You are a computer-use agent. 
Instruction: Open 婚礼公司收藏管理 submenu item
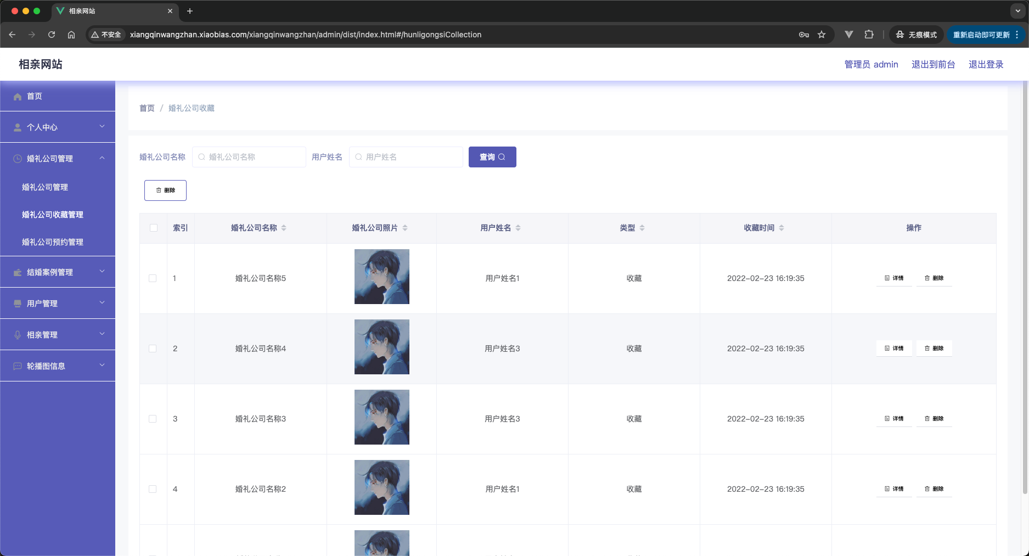[58, 215]
